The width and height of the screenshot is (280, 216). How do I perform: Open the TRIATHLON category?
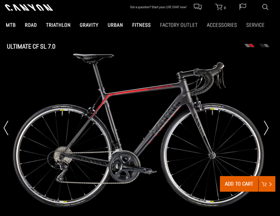[x=58, y=25]
